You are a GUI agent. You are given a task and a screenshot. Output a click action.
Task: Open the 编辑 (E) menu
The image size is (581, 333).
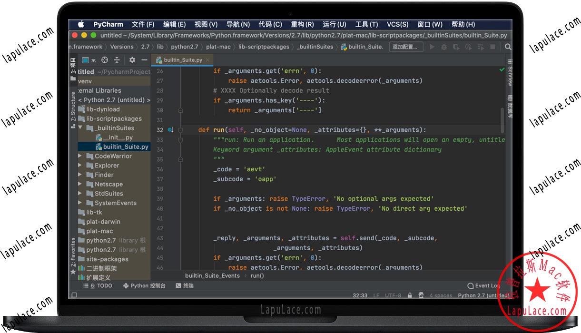click(174, 24)
